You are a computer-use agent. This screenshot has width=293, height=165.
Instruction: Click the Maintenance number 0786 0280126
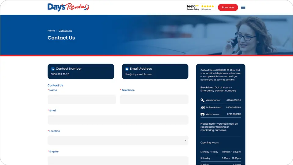click(x=233, y=100)
